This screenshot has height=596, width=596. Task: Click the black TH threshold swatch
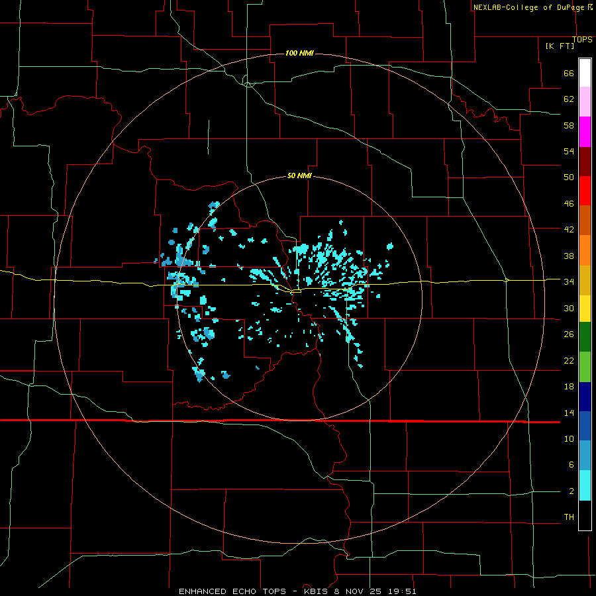pos(585,515)
